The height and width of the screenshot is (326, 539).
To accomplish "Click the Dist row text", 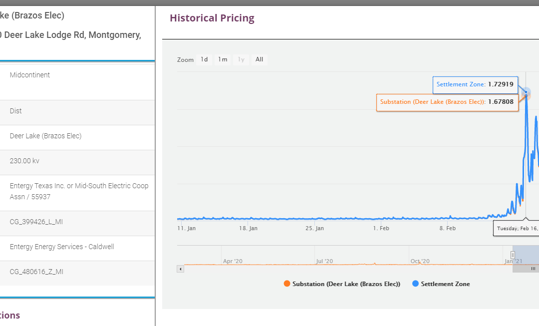I will point(16,111).
